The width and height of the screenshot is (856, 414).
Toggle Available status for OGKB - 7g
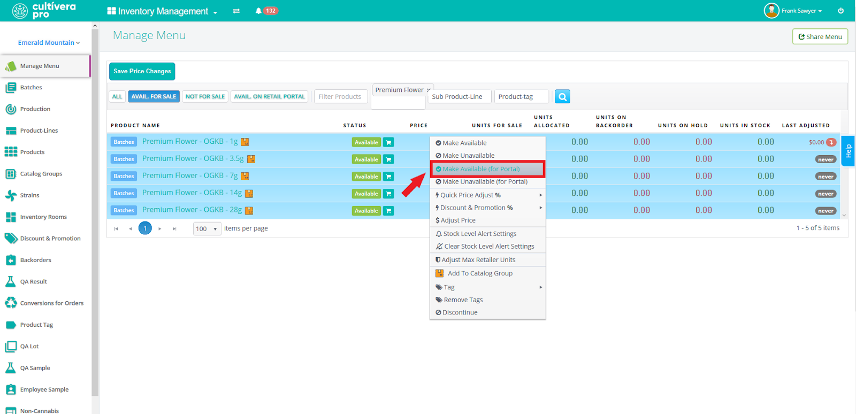pyautogui.click(x=366, y=177)
